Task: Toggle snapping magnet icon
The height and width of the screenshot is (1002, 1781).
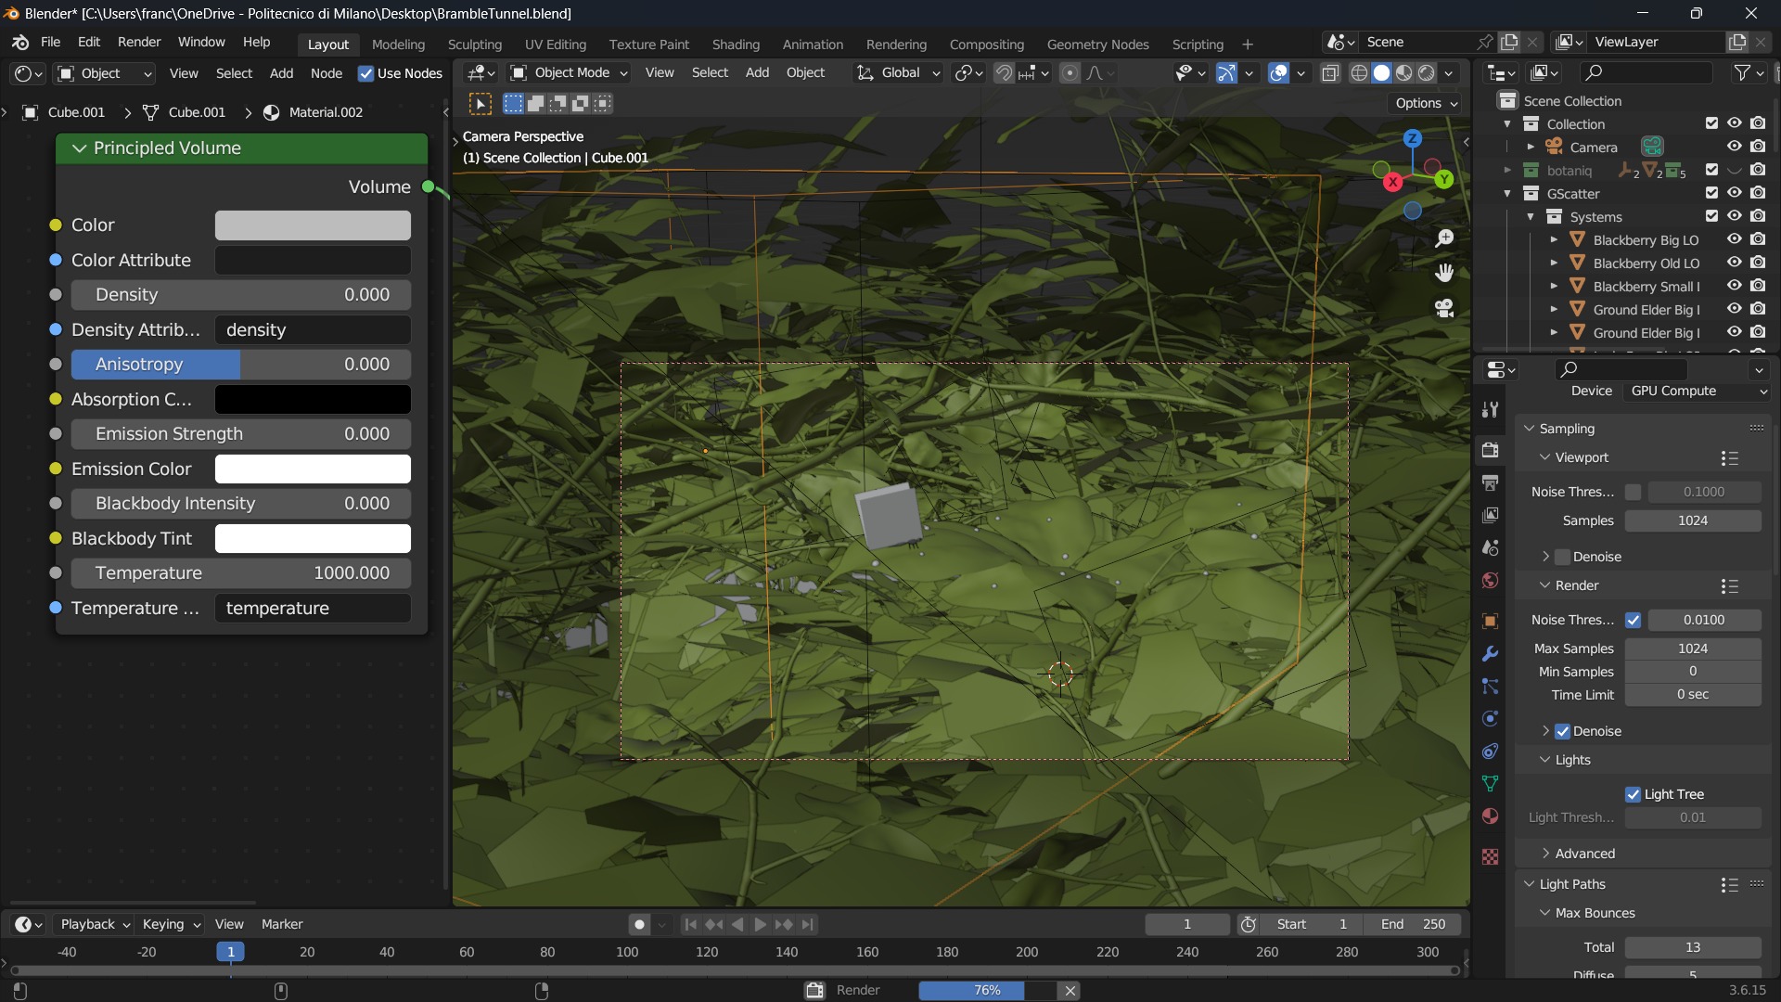Action: click(1004, 72)
